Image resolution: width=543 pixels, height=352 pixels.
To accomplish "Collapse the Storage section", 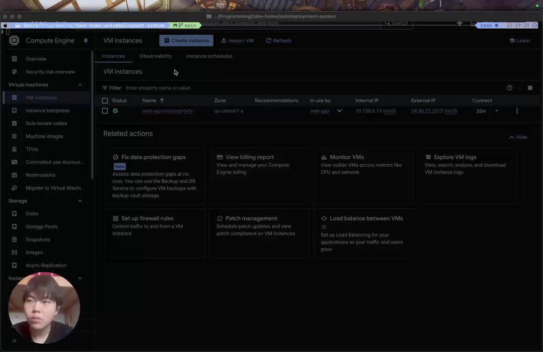I will point(80,201).
